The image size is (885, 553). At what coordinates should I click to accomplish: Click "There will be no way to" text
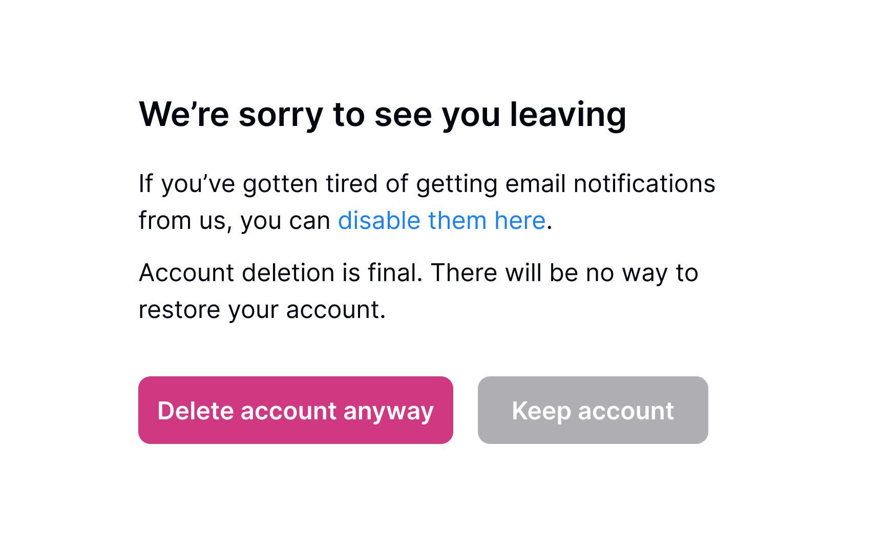pyautogui.click(x=564, y=272)
